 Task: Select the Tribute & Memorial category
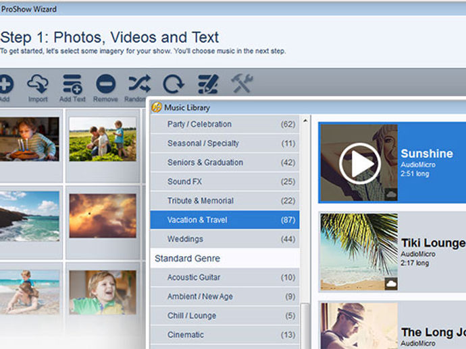[225, 201]
